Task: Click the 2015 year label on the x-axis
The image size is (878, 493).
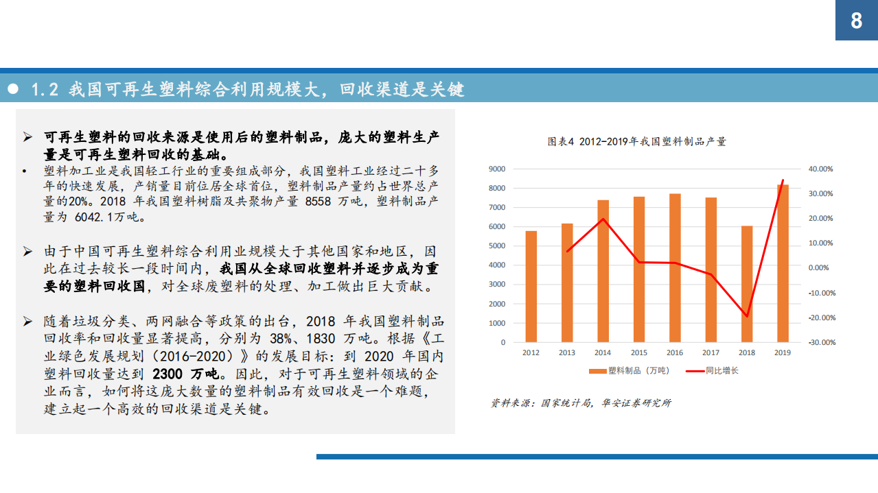Action: [638, 352]
